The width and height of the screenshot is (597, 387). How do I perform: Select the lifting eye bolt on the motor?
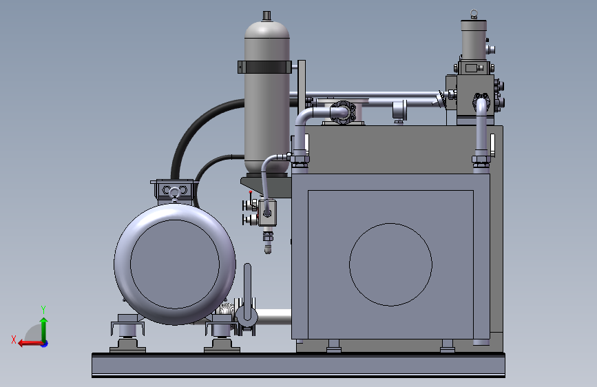click(x=174, y=194)
